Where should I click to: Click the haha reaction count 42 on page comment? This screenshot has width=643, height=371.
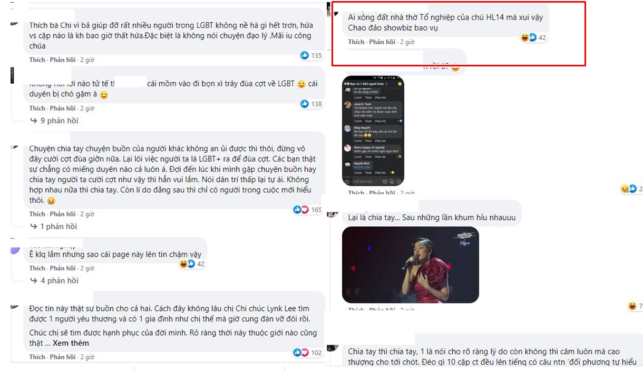[x=192, y=264]
